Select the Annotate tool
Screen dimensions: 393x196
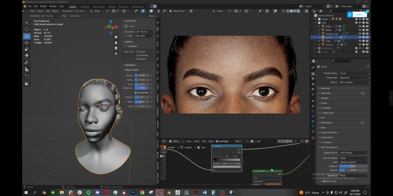26,63
